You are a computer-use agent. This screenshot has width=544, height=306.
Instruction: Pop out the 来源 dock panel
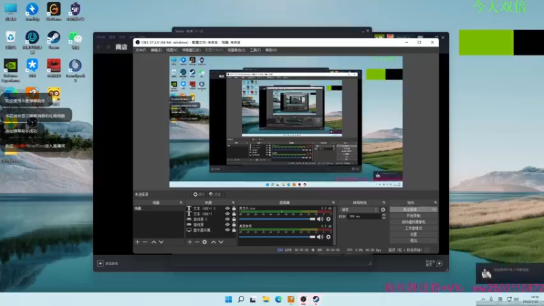coord(233,203)
